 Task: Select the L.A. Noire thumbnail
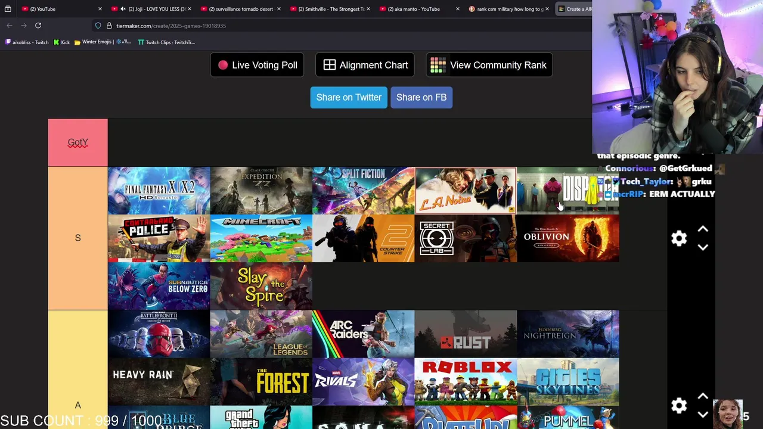click(466, 191)
